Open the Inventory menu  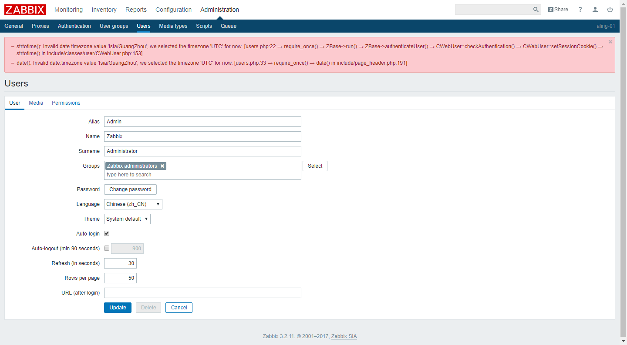(104, 10)
